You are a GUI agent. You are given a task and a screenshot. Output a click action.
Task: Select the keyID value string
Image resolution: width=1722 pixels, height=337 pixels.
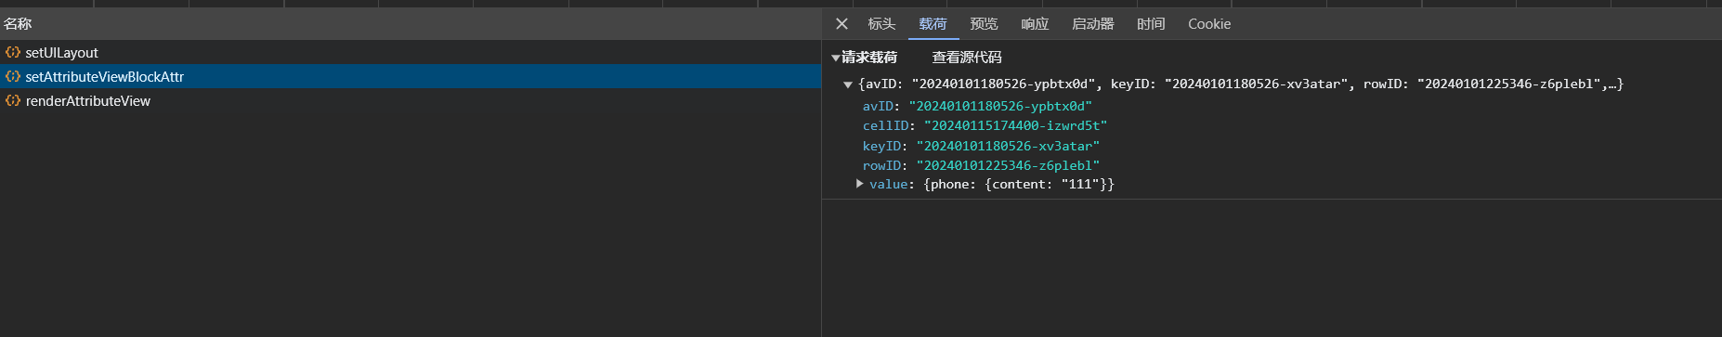click(x=1008, y=146)
